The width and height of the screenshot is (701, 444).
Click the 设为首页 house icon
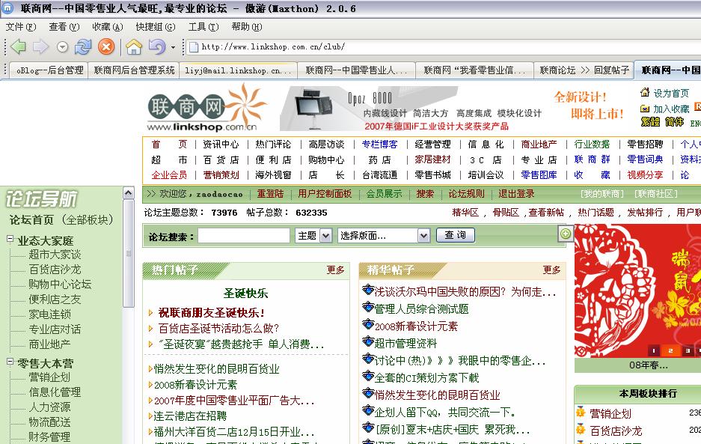pos(645,92)
